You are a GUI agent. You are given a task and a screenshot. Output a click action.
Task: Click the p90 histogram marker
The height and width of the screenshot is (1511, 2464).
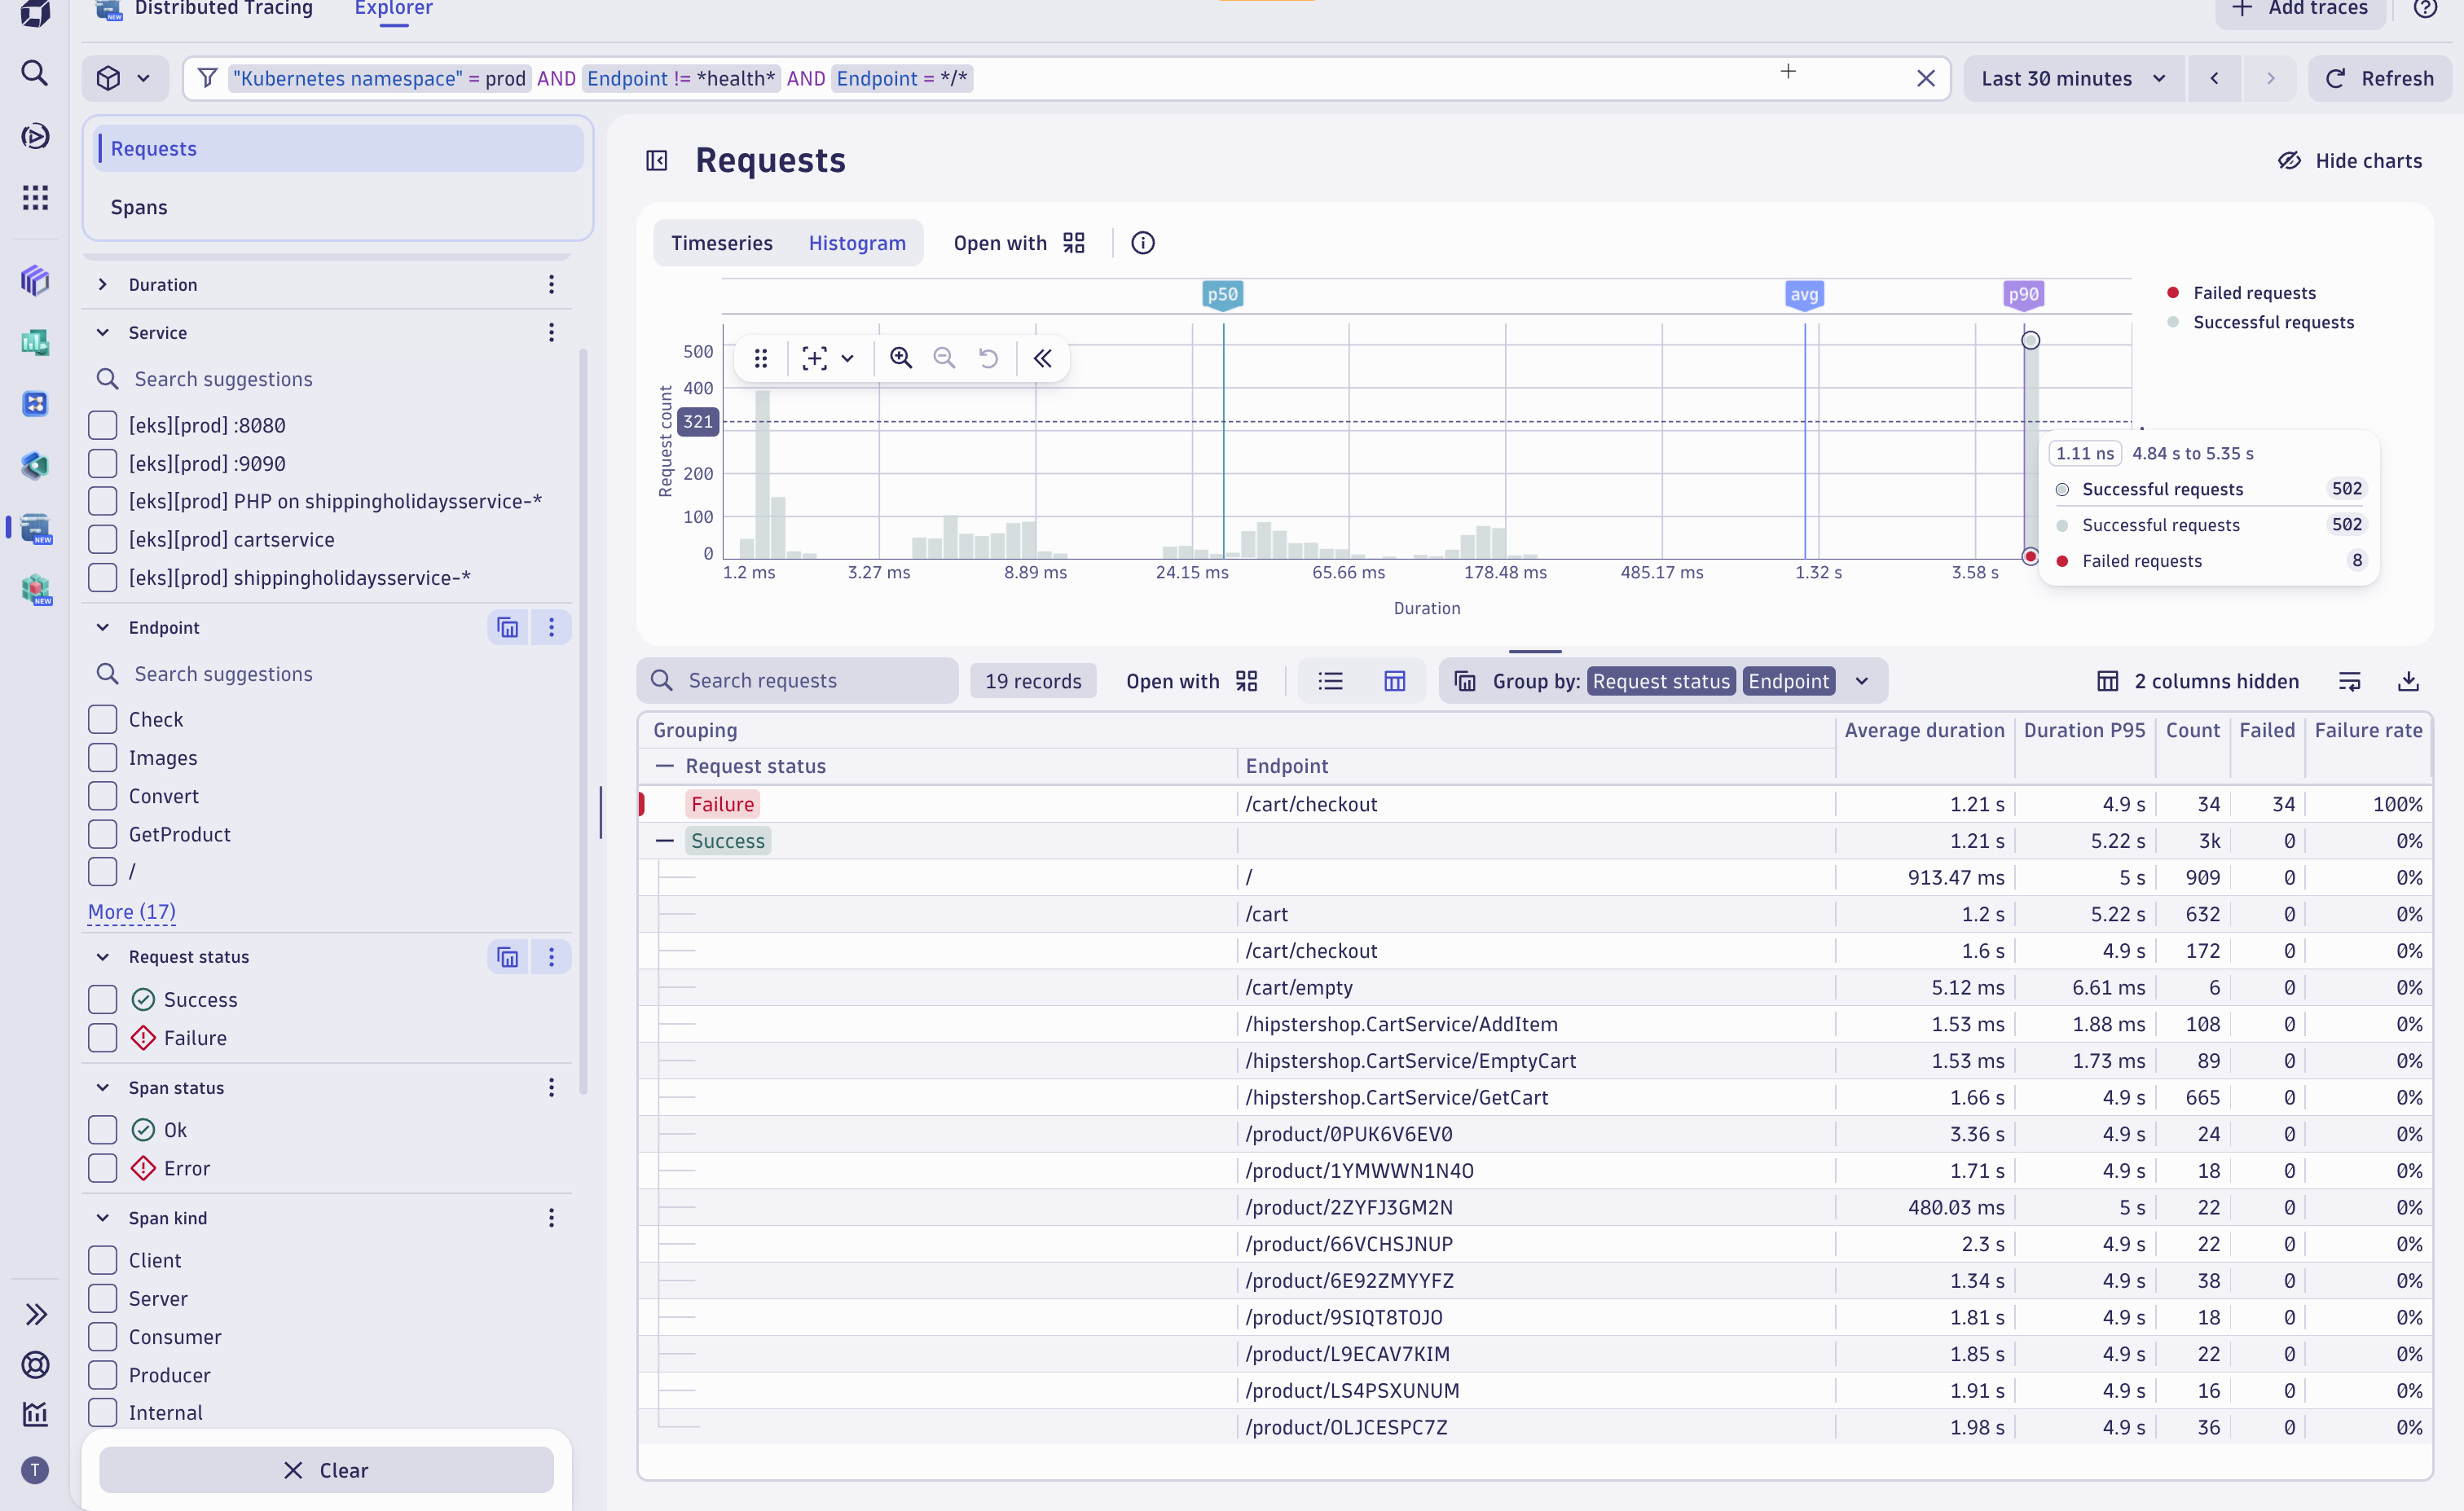coord(2023,294)
